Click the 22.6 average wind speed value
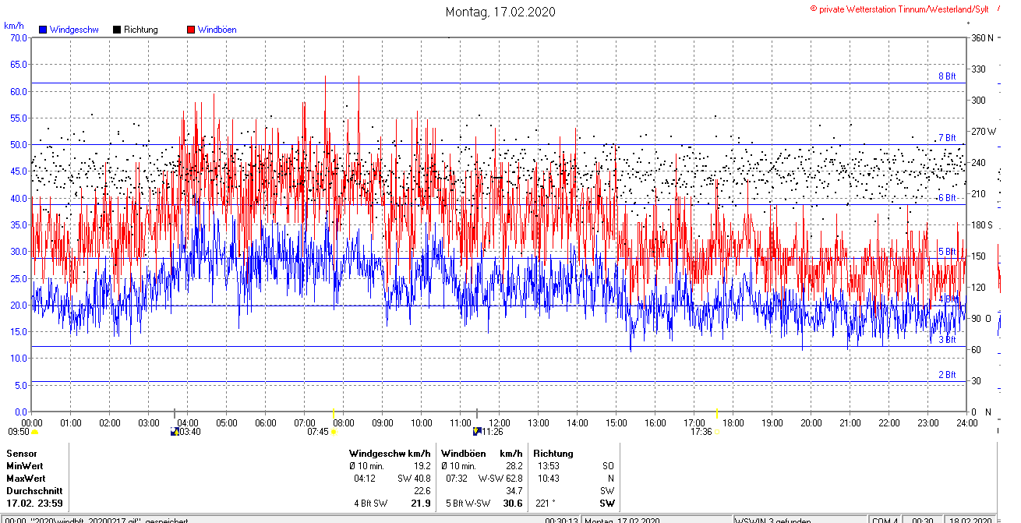The height and width of the screenshot is (523, 1021). 422,491
